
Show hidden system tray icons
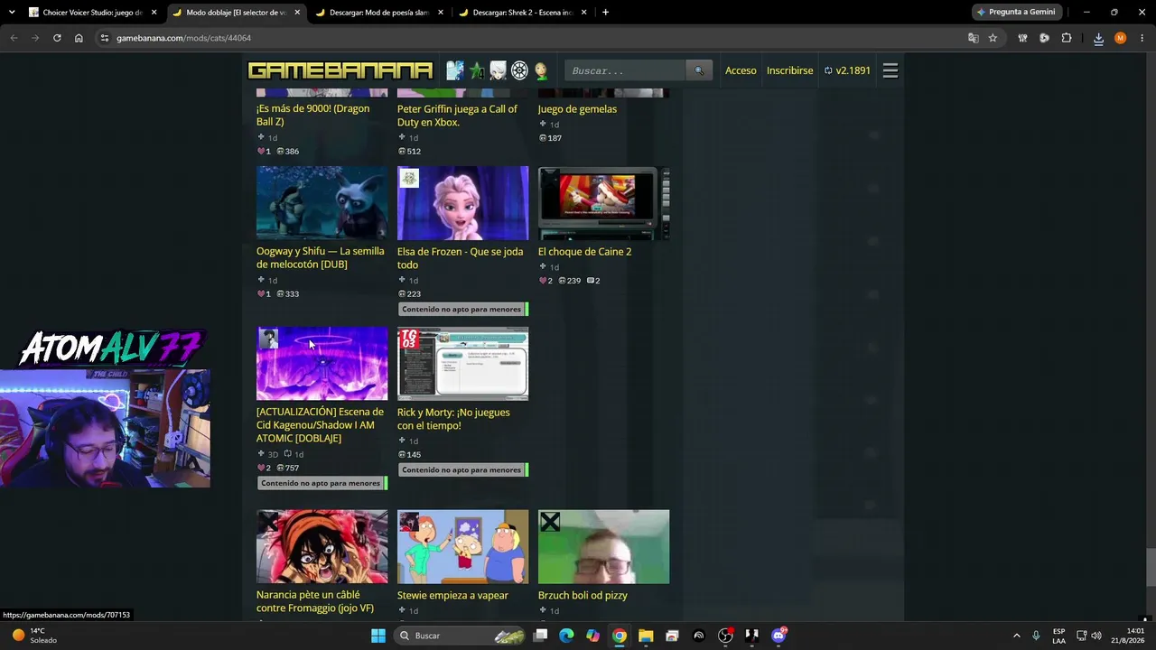click(1016, 636)
